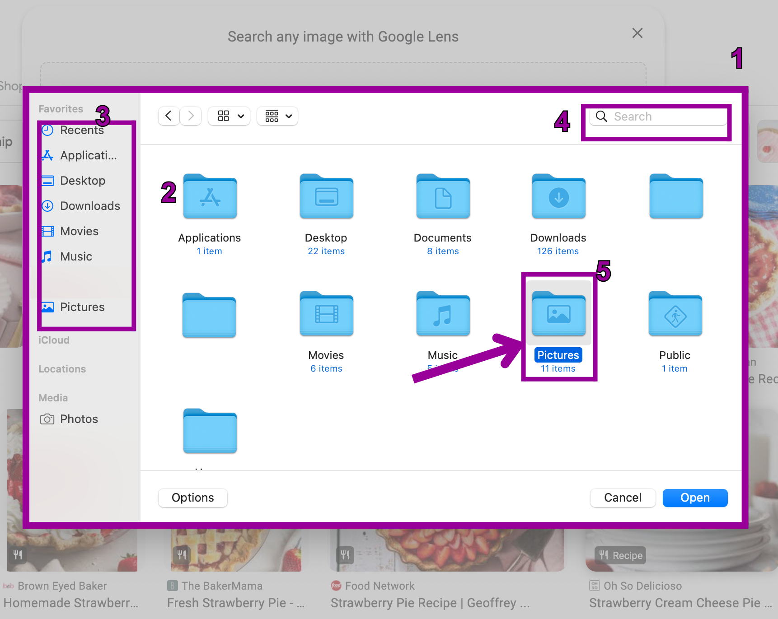This screenshot has width=778, height=619.
Task: Select the Music folder icon
Action: 443,314
